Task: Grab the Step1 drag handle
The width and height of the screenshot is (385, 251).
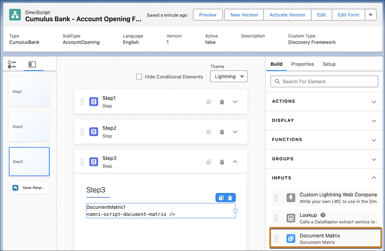Action: click(82, 102)
